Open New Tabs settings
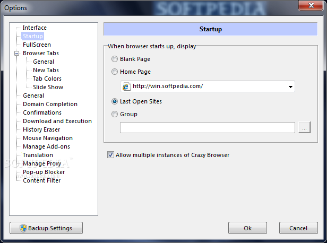Viewport: 327px width, 243px height. click(46, 70)
